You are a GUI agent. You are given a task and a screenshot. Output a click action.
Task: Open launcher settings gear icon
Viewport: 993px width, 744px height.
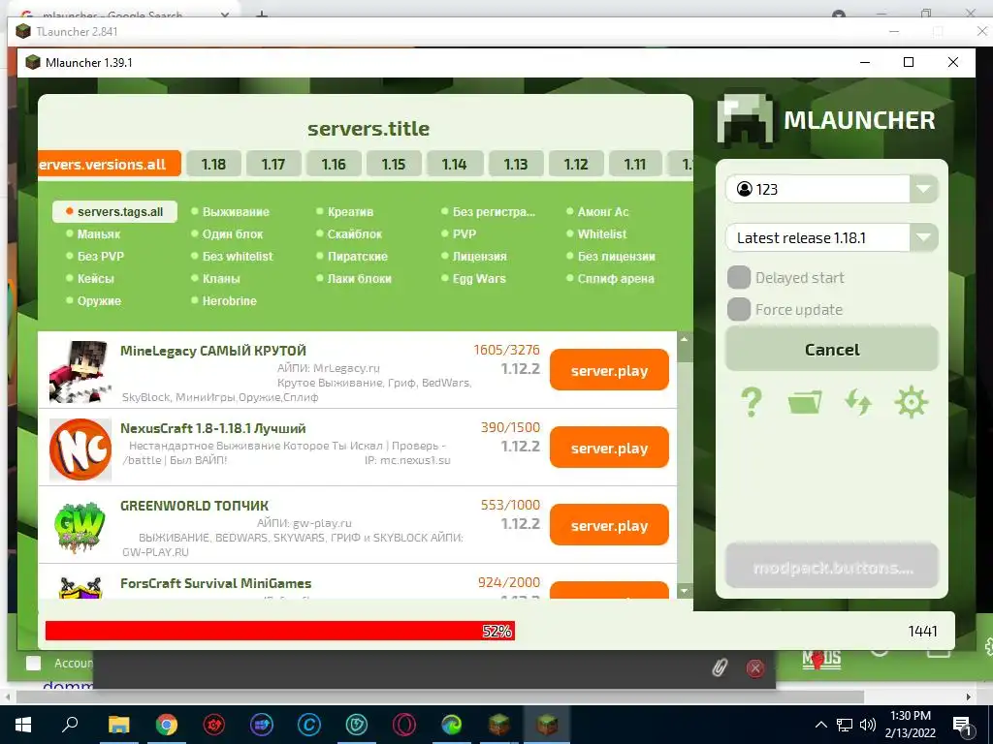[x=912, y=402]
